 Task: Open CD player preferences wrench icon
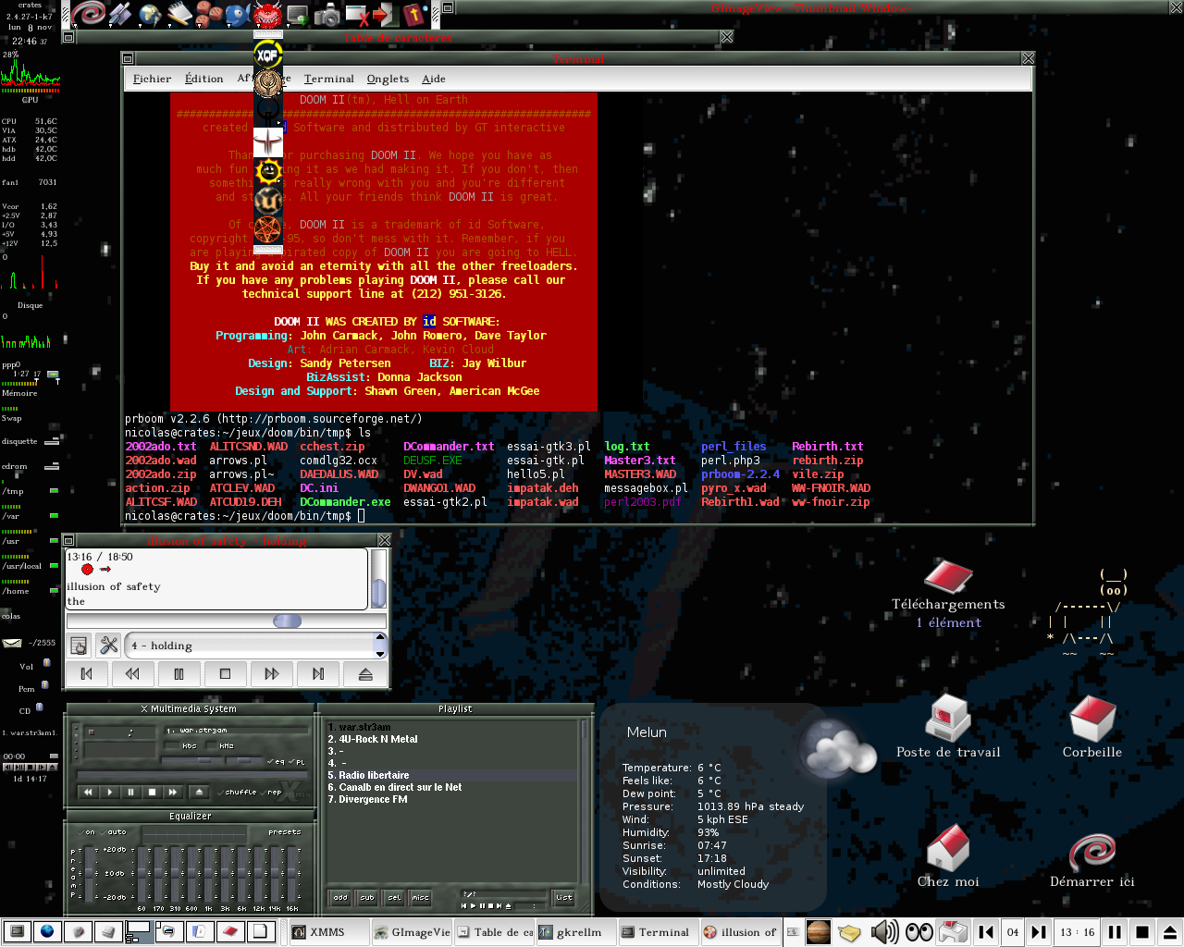109,646
